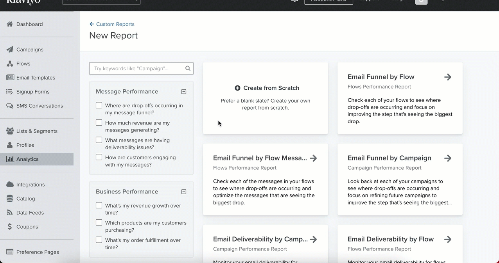Collapse the Message Performance section
The image size is (499, 263).
(x=184, y=91)
